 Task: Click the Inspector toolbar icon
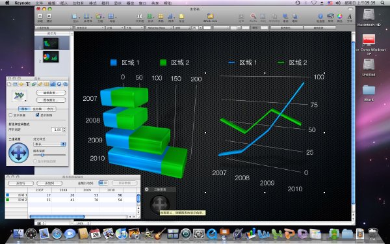coord(320,16)
